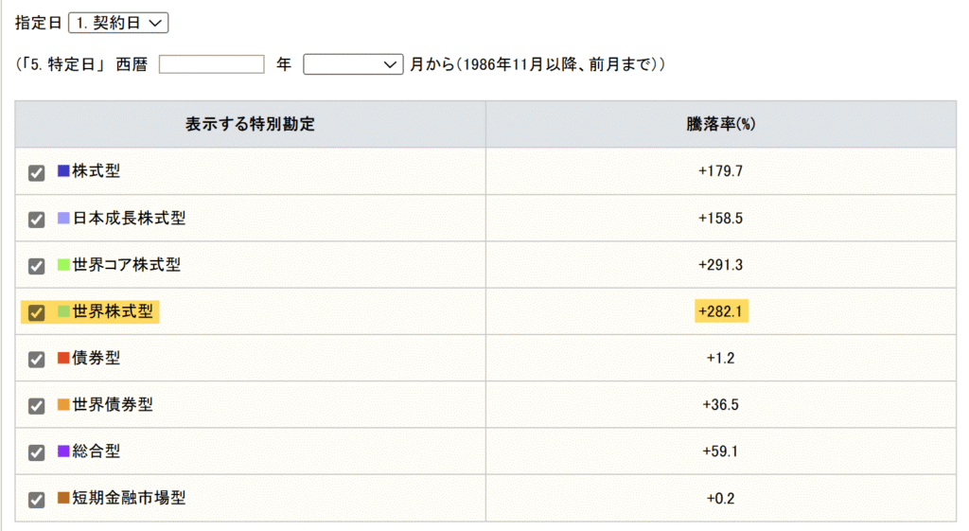Toggle the 日本成長株式型 checkbox

coord(37,220)
